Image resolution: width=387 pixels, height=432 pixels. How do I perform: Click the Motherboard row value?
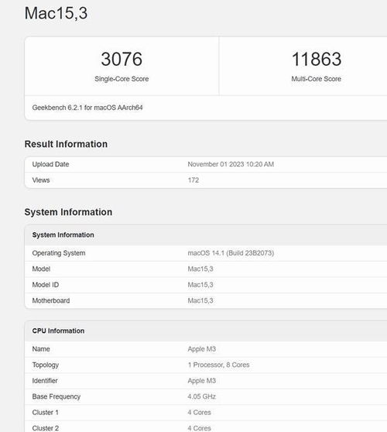click(200, 300)
